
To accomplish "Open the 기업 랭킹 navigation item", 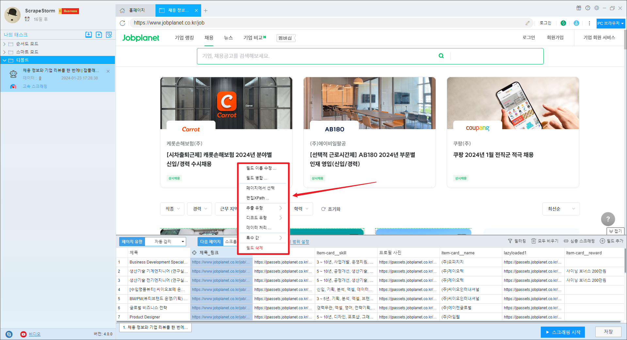I will (x=184, y=38).
